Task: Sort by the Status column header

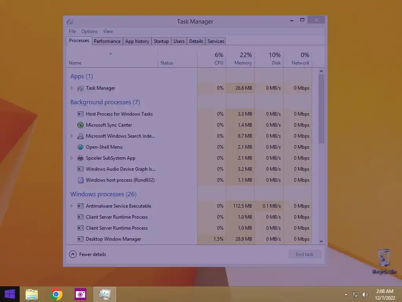Action: pyautogui.click(x=177, y=59)
